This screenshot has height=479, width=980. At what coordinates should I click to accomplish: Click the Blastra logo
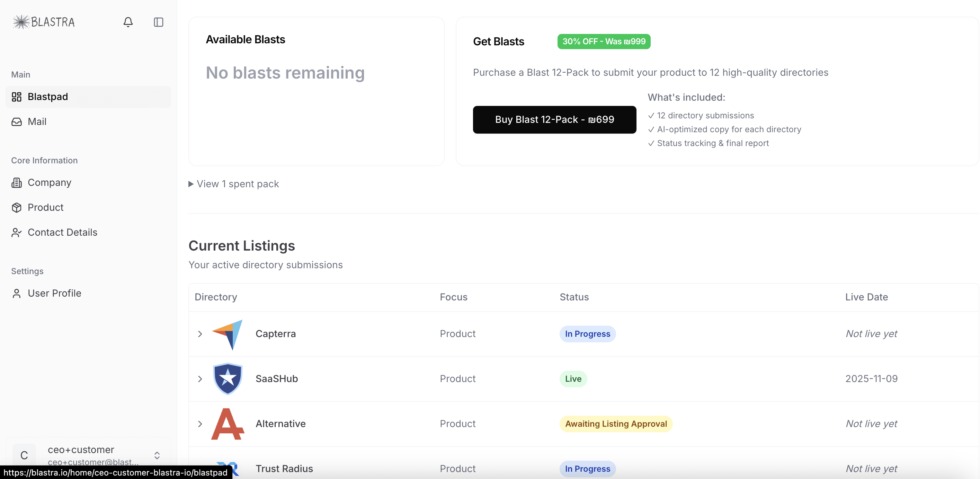coord(44,22)
